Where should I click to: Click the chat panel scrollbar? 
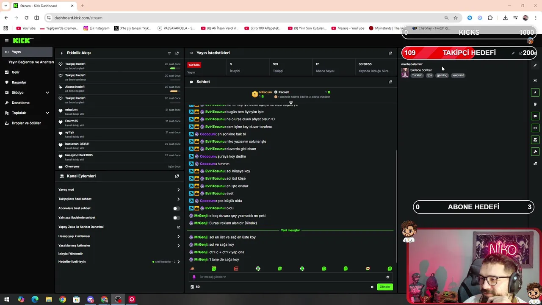tap(396, 205)
